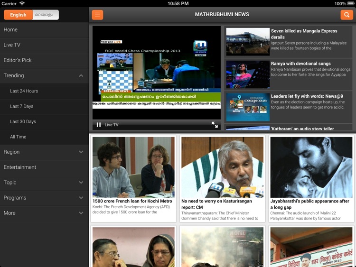Open Home in the sidebar

[x=44, y=30]
